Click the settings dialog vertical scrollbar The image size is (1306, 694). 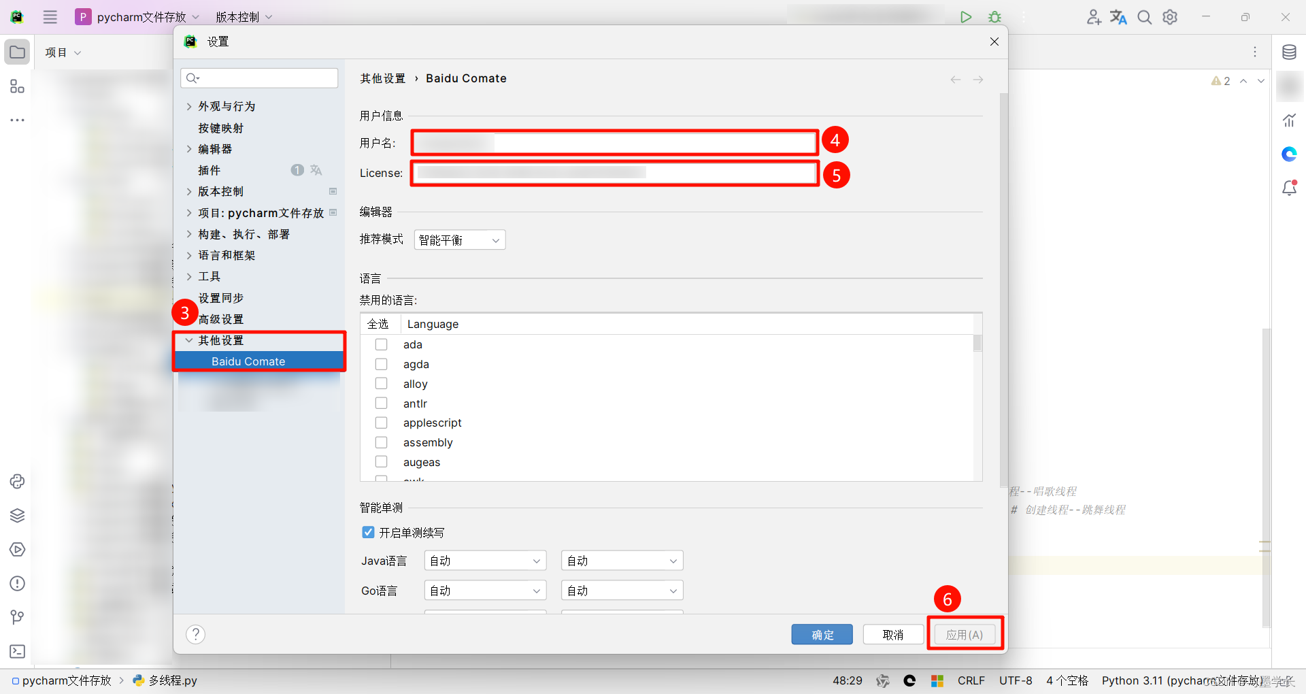tap(1003, 290)
